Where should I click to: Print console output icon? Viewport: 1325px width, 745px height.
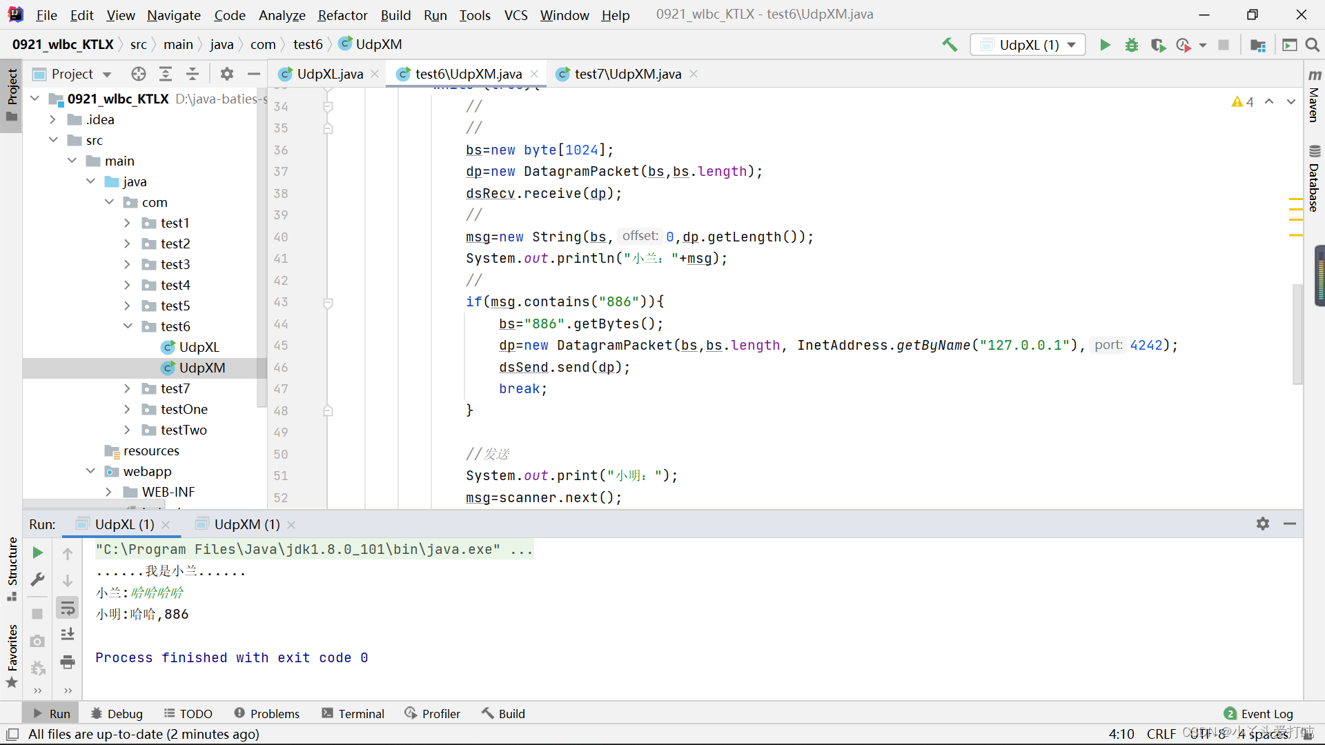click(68, 662)
